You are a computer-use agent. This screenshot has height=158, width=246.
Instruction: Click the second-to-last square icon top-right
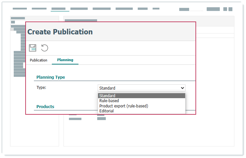click(x=225, y=9)
